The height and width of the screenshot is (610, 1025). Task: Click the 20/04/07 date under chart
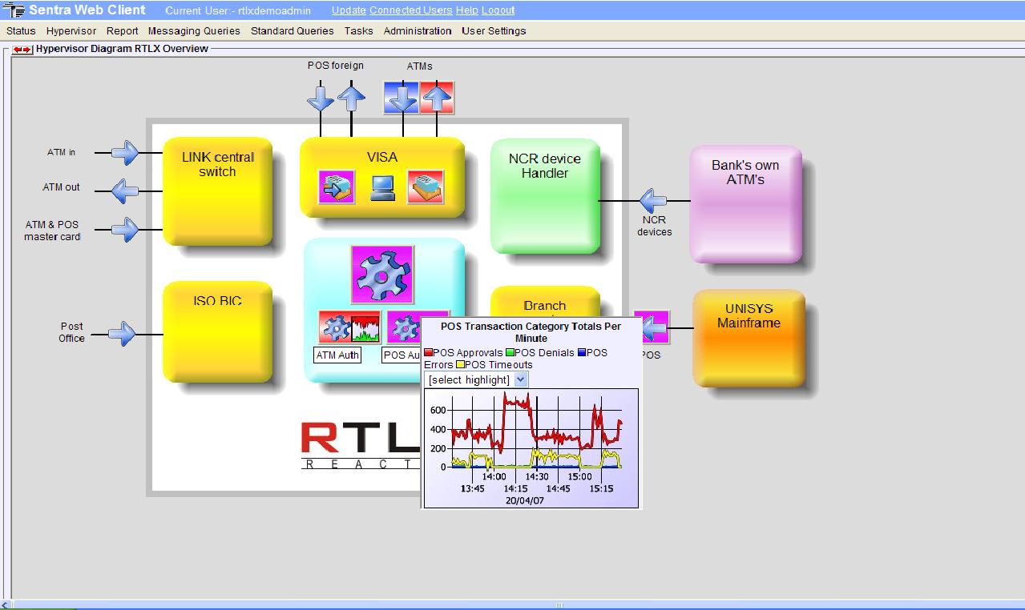coord(525,500)
